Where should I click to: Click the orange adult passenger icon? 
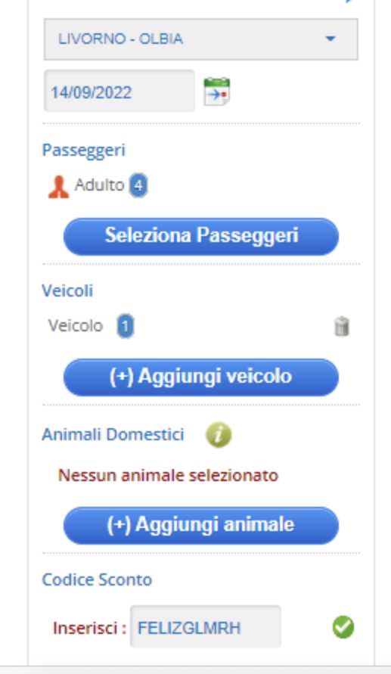point(58,187)
